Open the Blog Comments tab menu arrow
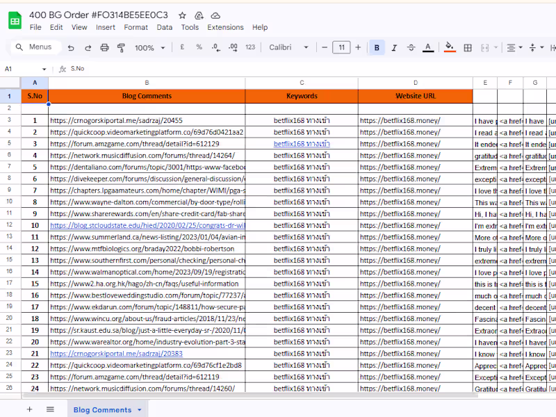This screenshot has height=417, width=556. coord(140,410)
